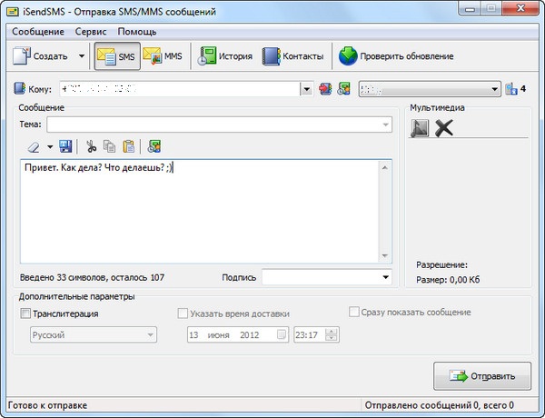The image size is (545, 418).
Task: Open the Кому recipient dropdown list
Action: click(306, 89)
